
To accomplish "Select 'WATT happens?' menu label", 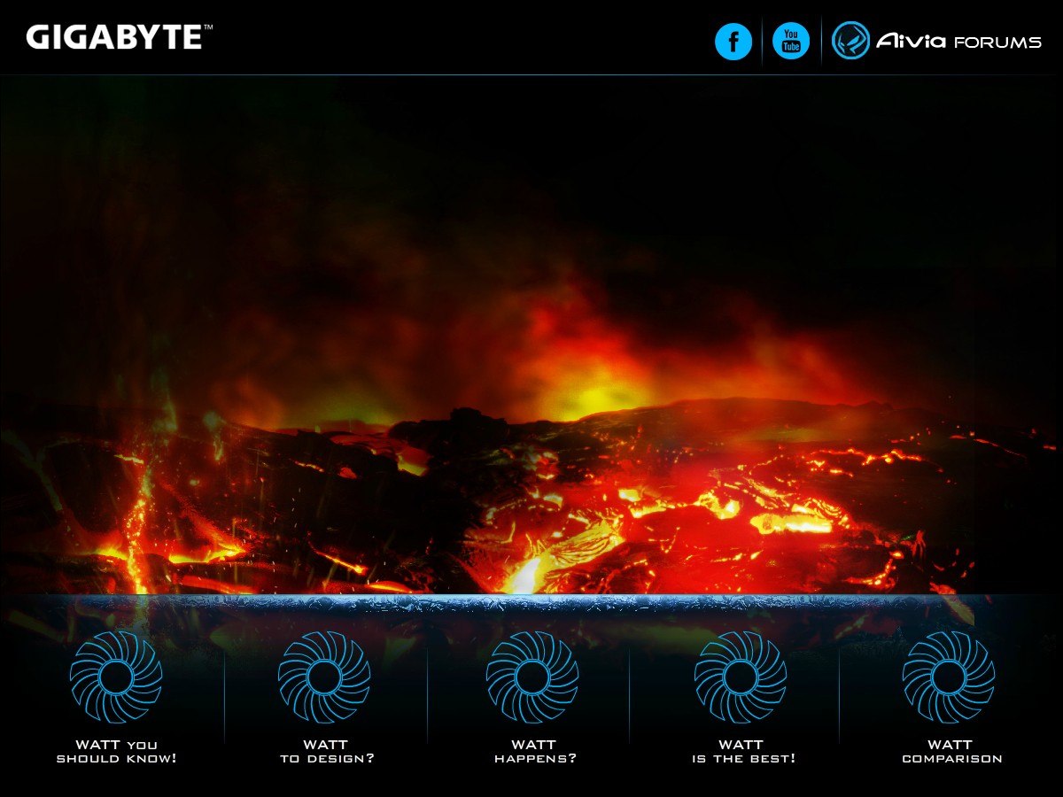I will click(535, 752).
